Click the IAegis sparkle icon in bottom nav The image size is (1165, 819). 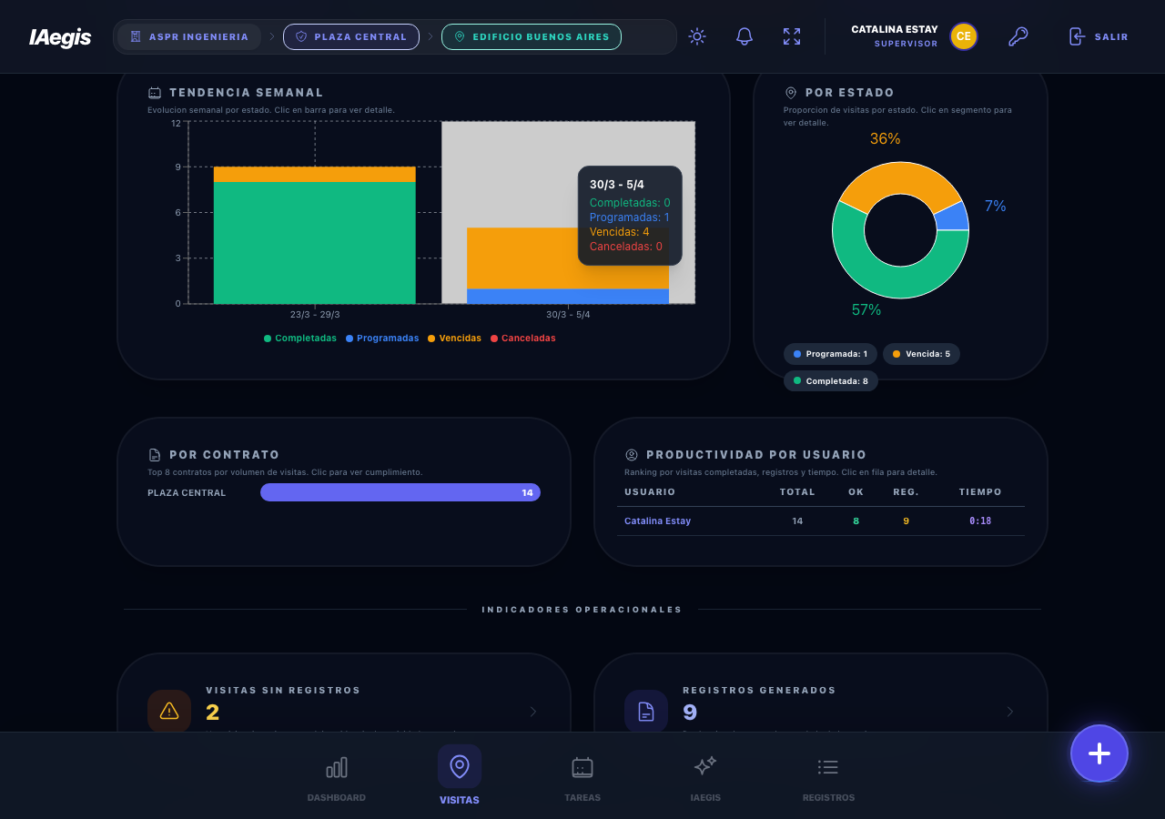(705, 767)
